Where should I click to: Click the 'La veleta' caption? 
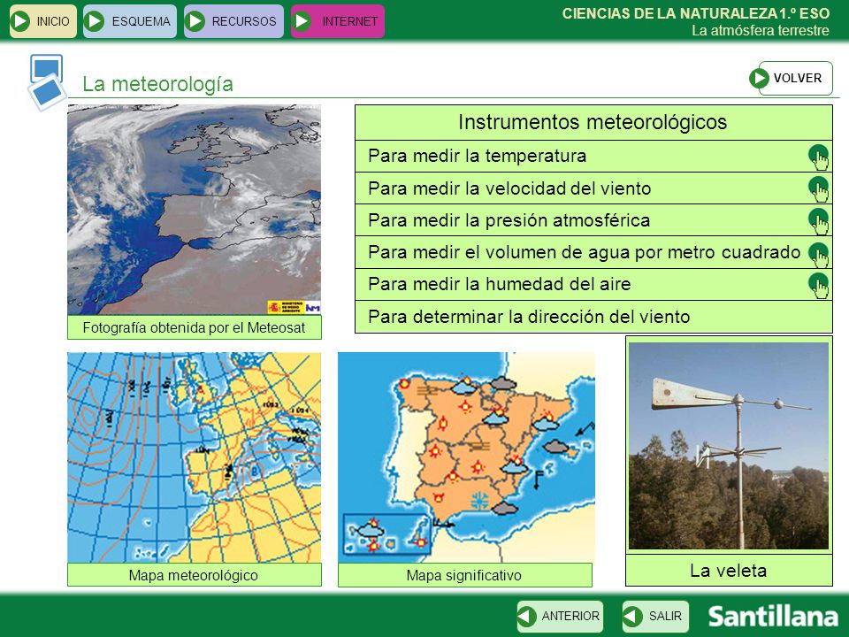pos(729,571)
